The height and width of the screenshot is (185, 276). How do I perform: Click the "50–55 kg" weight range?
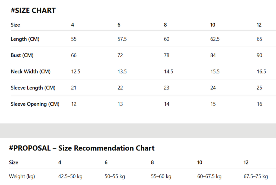pyautogui.click(x=115, y=177)
